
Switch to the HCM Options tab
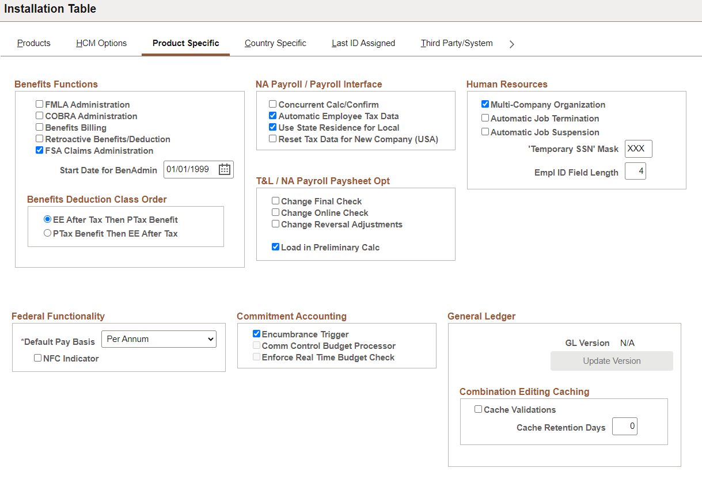click(x=101, y=43)
